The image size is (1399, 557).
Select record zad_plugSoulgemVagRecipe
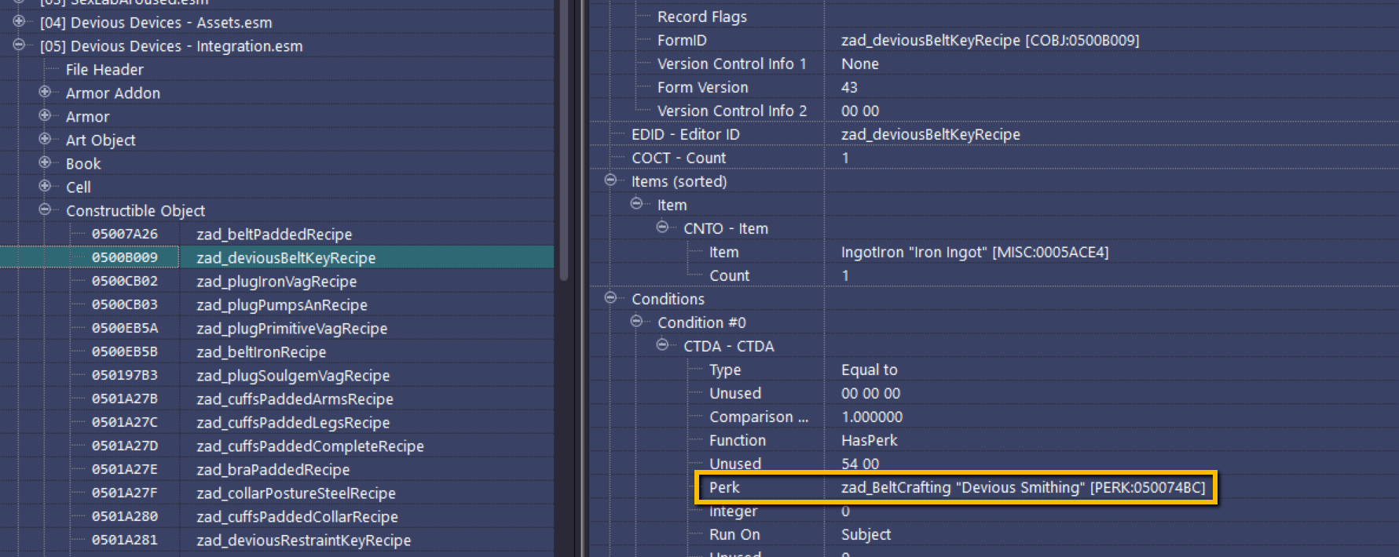click(293, 376)
